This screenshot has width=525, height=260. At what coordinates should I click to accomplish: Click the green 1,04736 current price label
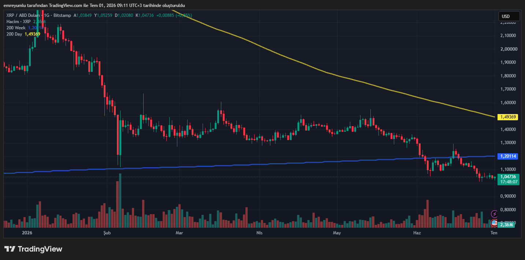509,177
